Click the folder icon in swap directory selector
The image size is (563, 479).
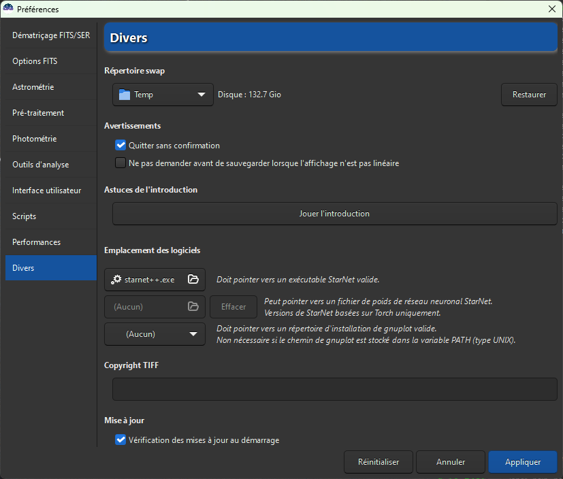coord(124,95)
